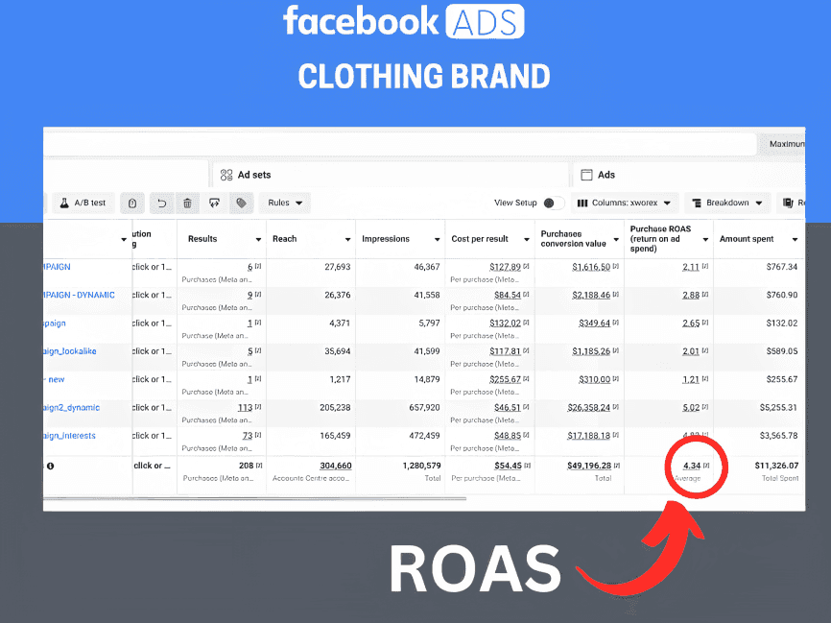The image size is (831, 623).
Task: Click the undo arrow icon in toolbar
Action: click(x=159, y=203)
